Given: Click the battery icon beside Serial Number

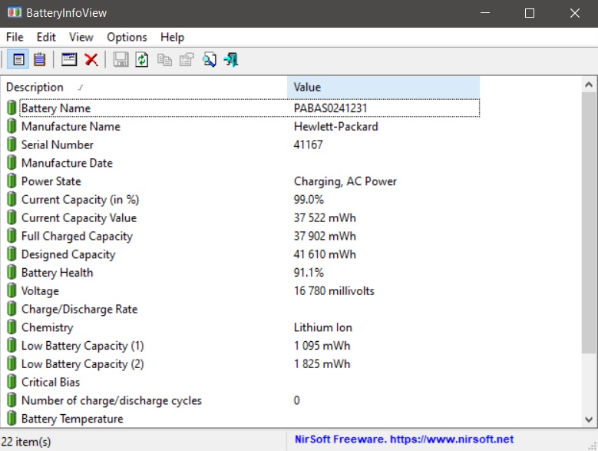Looking at the screenshot, I should tap(12, 144).
